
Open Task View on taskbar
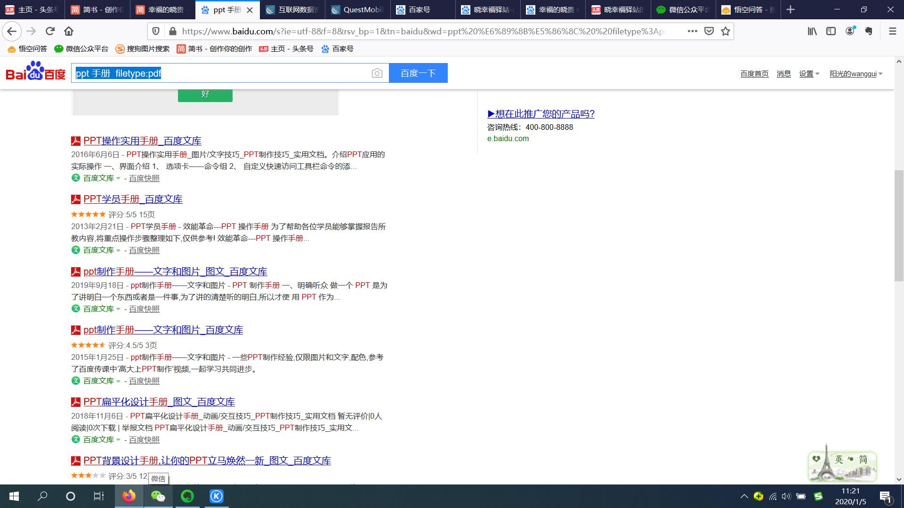[99, 496]
